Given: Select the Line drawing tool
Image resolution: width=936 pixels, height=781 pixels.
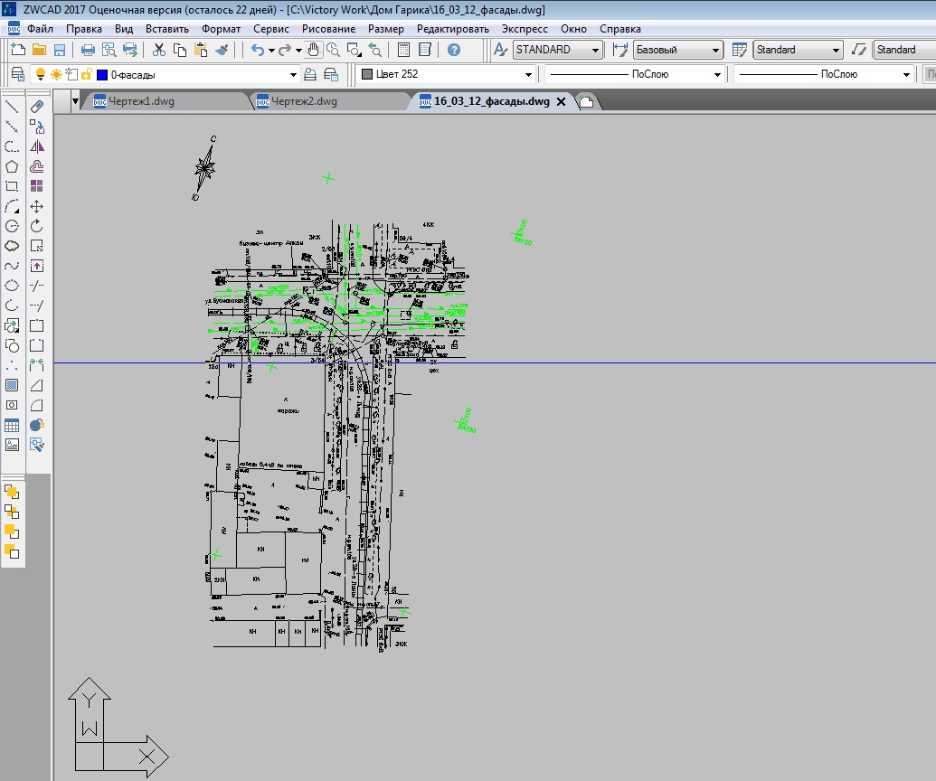Looking at the screenshot, I should (12, 107).
